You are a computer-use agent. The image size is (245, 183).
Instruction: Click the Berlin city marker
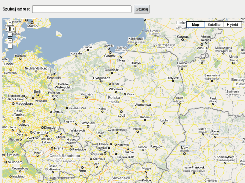coord(38,95)
